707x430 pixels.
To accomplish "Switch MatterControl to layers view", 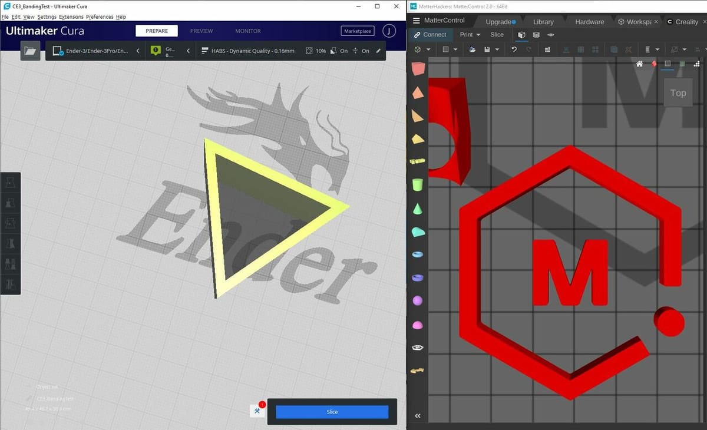I will coord(536,35).
